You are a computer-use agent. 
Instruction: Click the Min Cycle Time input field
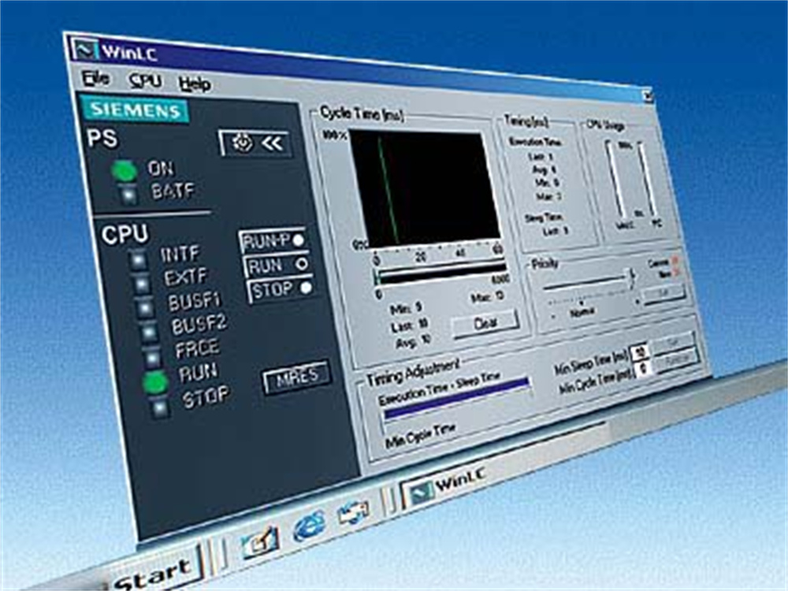tap(642, 367)
